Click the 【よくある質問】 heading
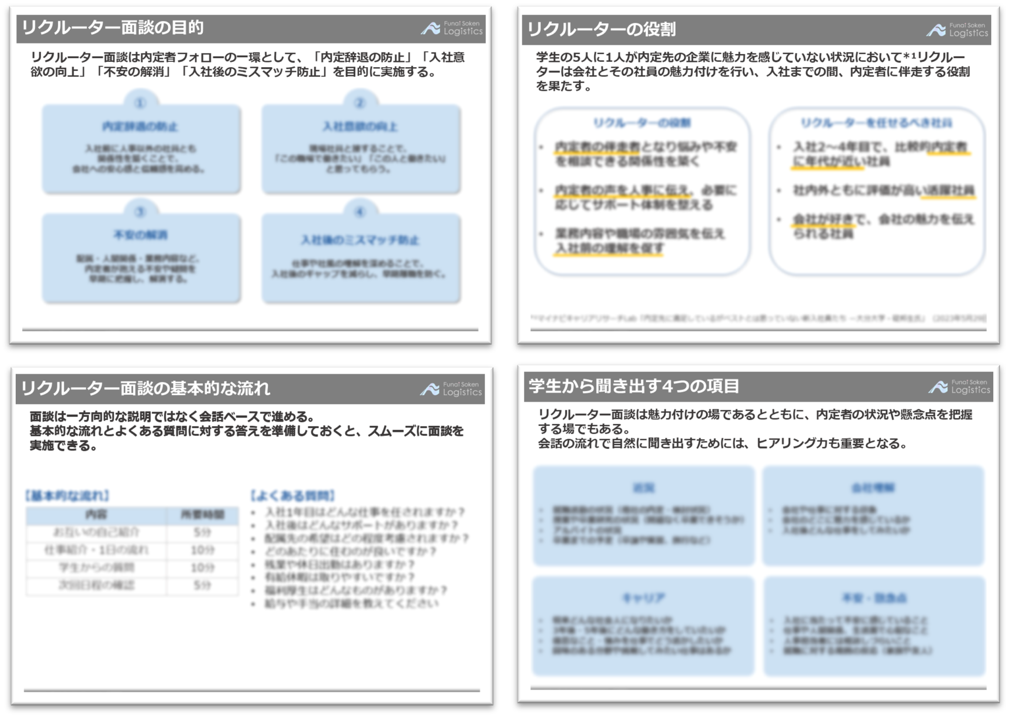Screen dimensions: 1009x717 [x=292, y=495]
